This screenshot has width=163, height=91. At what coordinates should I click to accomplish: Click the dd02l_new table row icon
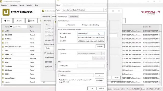pyautogui.click(x=3, y=70)
